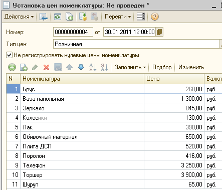Click the Тип цен field Розничная
This screenshot has width=222, height=190.
tap(136, 44)
